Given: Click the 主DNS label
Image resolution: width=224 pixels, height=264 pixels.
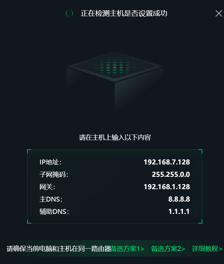Looking at the screenshot, I should tap(51, 199).
